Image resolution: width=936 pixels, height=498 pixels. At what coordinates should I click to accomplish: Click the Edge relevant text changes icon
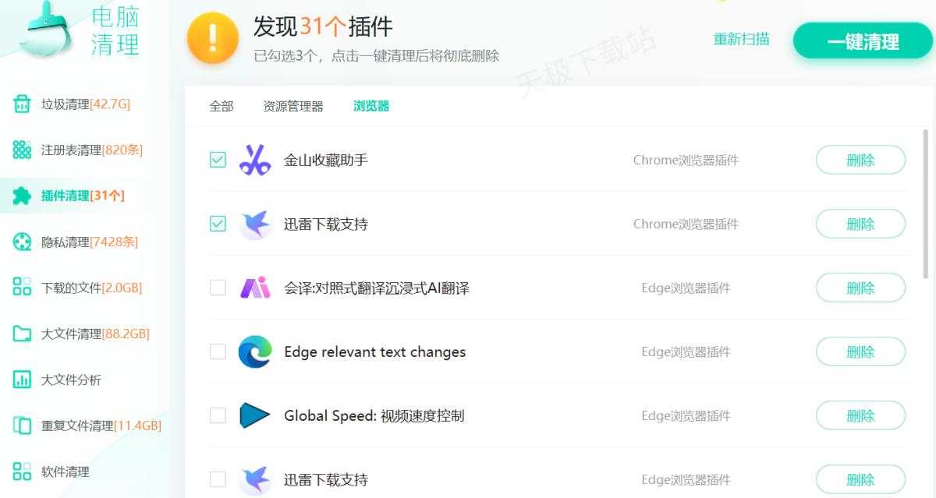[x=254, y=351]
